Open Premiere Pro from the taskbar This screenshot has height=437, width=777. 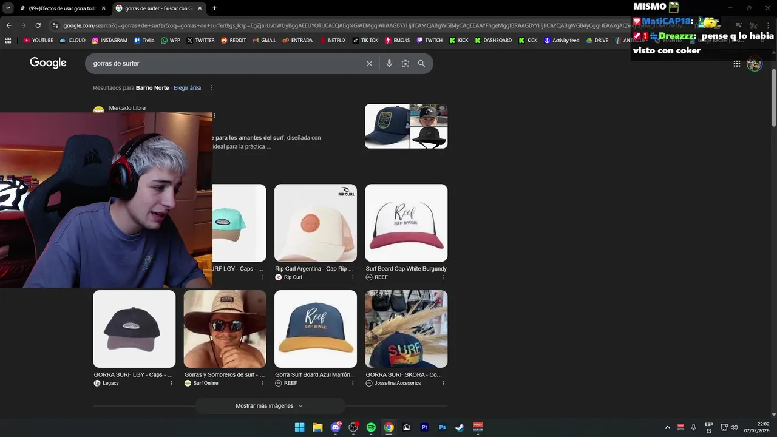tap(424, 427)
